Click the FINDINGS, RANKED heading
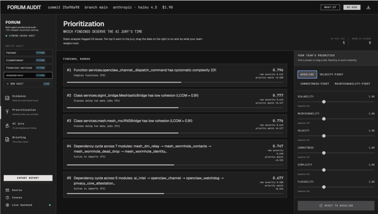Screen dimensions: 378x214 coord(76,59)
